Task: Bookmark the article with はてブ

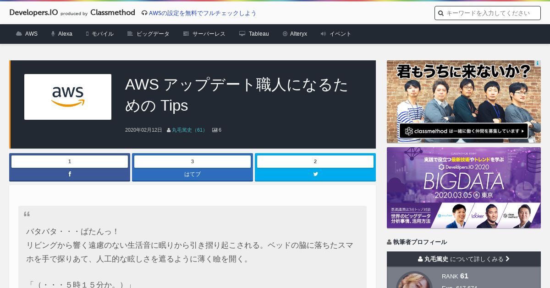Action: 192,174
